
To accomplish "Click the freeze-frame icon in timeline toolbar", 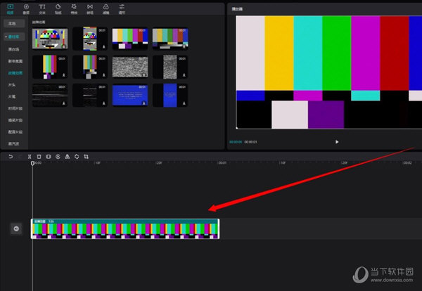I will pyautogui.click(x=49, y=156).
